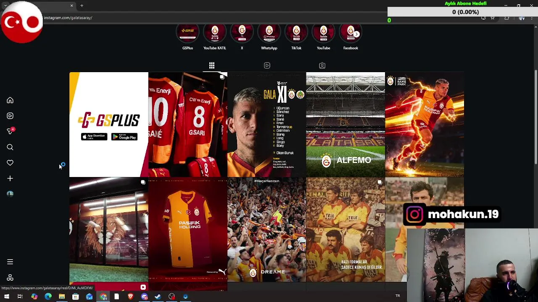Image resolution: width=538 pixels, height=302 pixels.
Task: Open the Search panel in the sidebar
Action: click(x=10, y=147)
